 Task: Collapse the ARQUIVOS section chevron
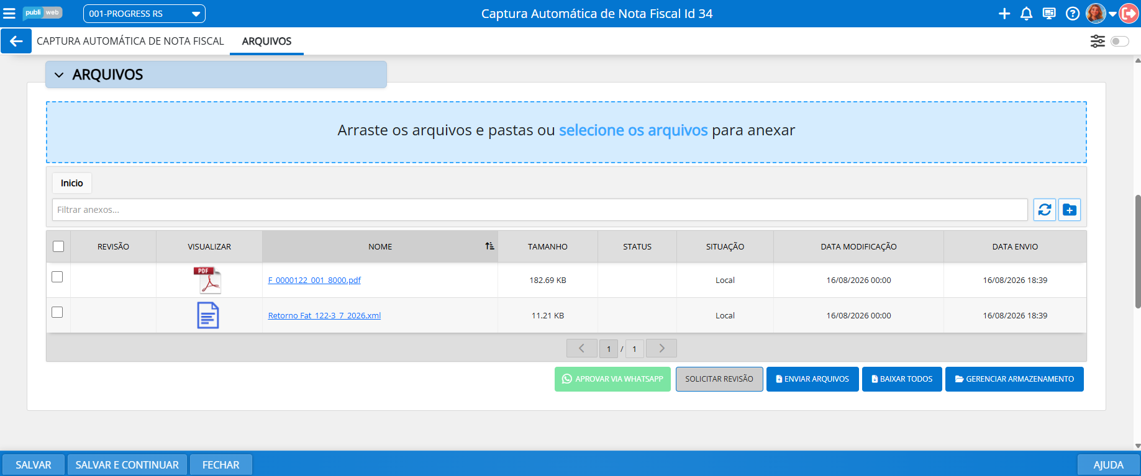[59, 75]
